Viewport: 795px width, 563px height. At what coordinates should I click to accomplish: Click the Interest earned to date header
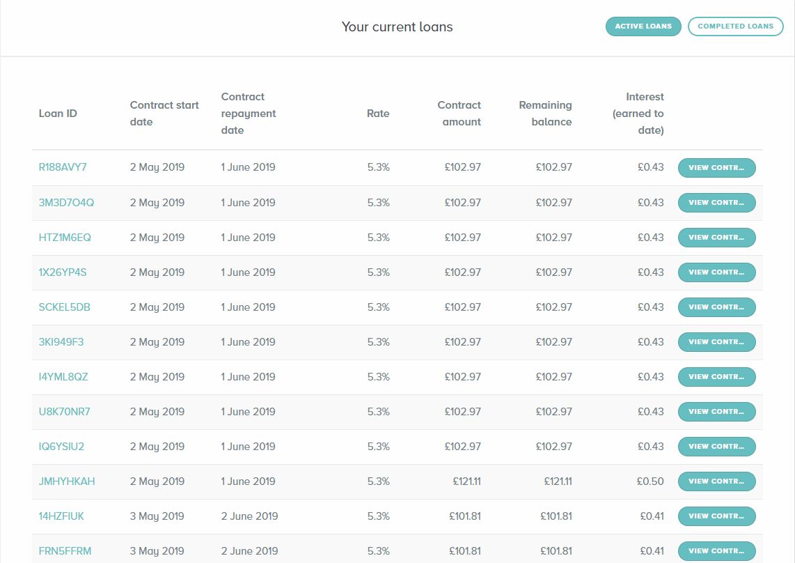[x=638, y=113]
